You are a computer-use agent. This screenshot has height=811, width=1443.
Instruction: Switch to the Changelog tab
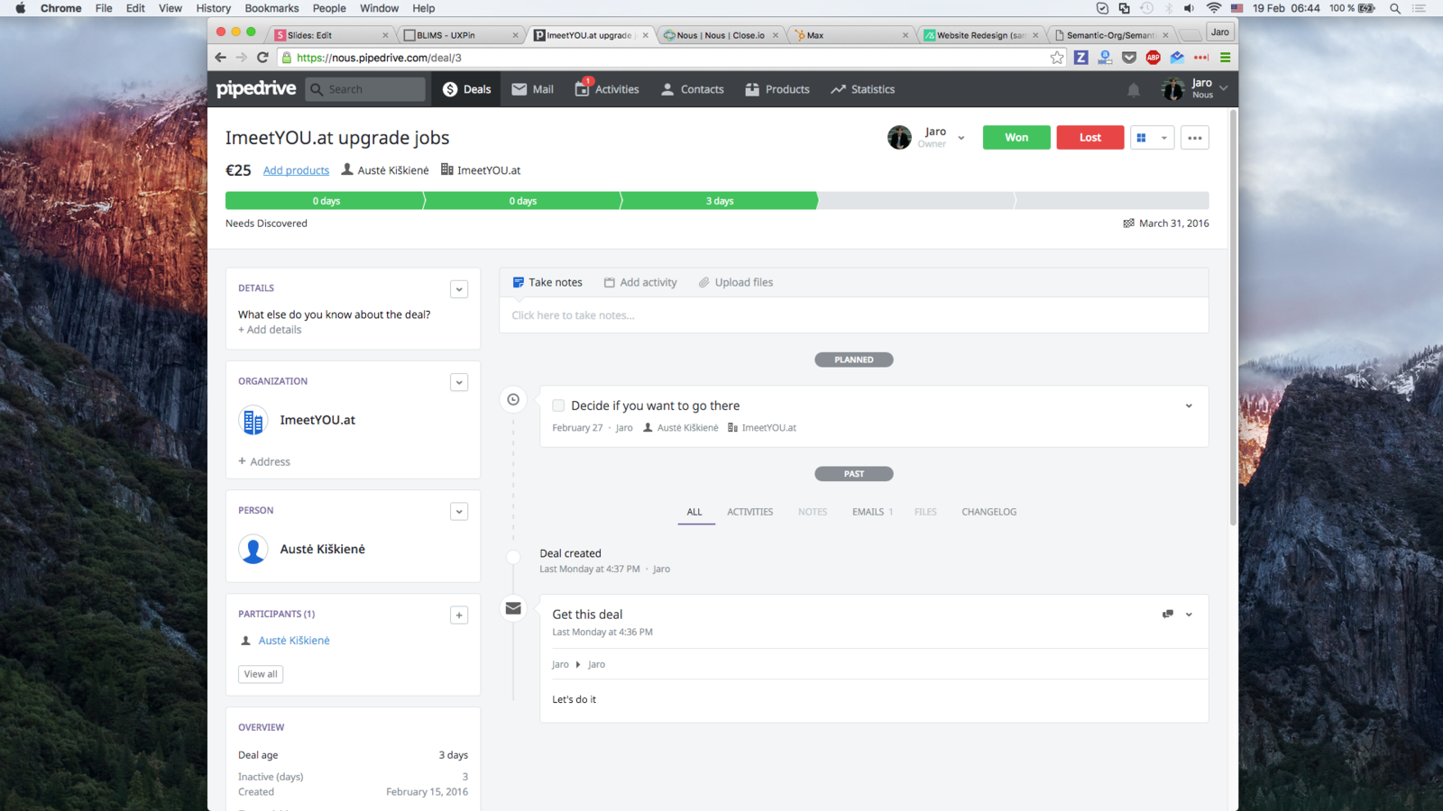988,512
